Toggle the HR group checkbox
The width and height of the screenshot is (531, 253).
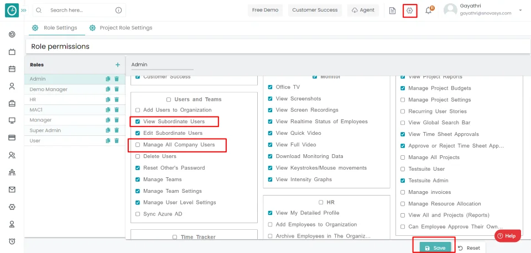pyautogui.click(x=321, y=202)
